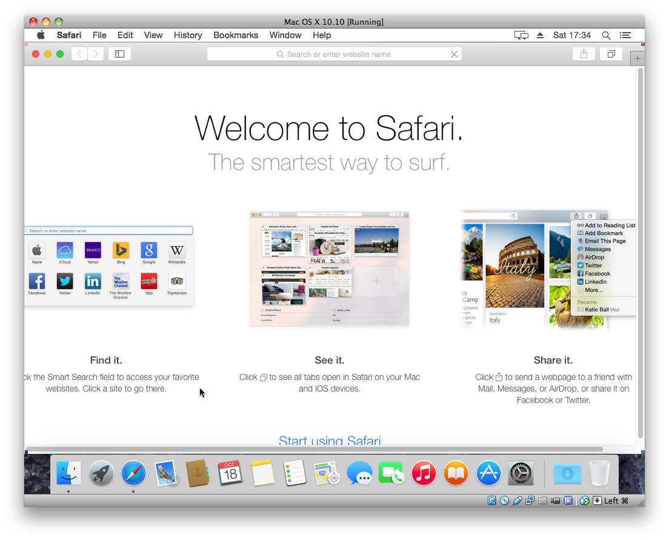Open Contacts book in Dock

click(x=198, y=473)
